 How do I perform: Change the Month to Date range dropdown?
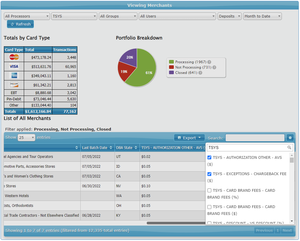pyautogui.click(x=262, y=16)
